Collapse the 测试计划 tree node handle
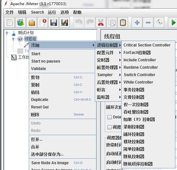Screen dimensions: 177x170 pos(7,33)
